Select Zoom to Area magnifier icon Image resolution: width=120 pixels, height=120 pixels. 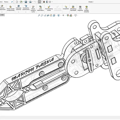point(42,15)
